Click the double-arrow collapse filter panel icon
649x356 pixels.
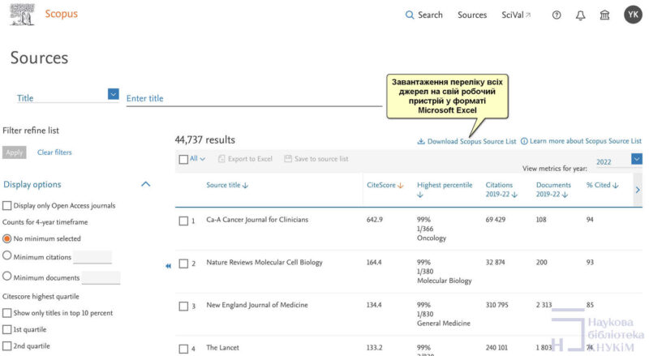point(168,265)
